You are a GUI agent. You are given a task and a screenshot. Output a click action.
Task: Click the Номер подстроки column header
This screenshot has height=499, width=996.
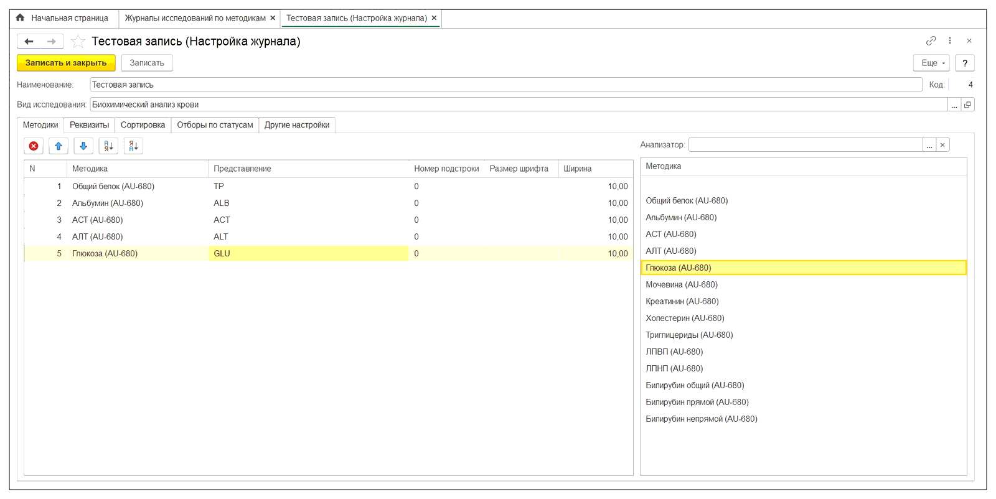point(447,169)
